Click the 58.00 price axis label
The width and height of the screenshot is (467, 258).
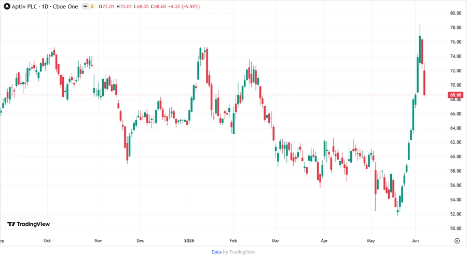click(x=456, y=171)
